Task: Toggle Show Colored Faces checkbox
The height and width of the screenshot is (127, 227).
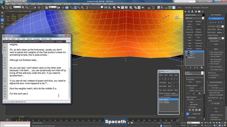Action: pyautogui.click(x=209, y=54)
